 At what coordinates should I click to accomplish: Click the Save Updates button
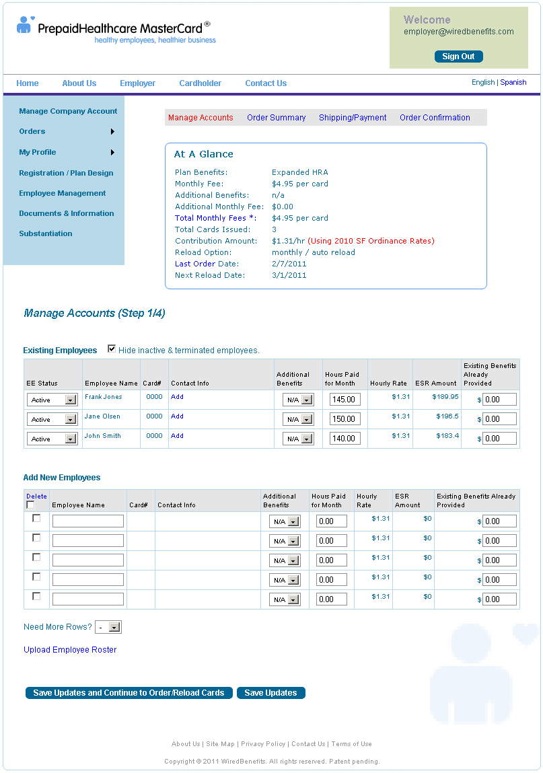270,693
